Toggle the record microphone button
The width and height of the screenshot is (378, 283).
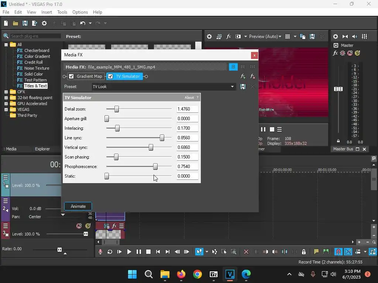(x=100, y=252)
